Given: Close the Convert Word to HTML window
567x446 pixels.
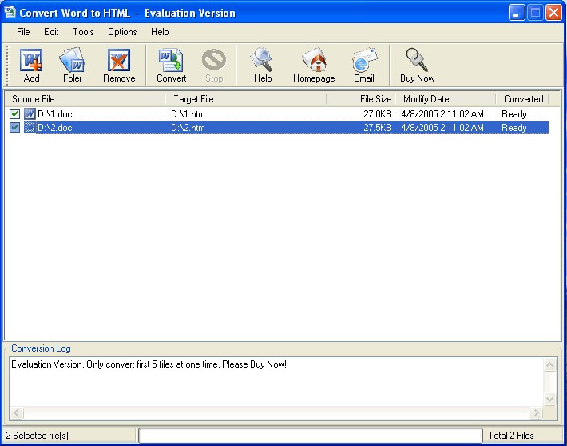Looking at the screenshot, I should click(553, 13).
